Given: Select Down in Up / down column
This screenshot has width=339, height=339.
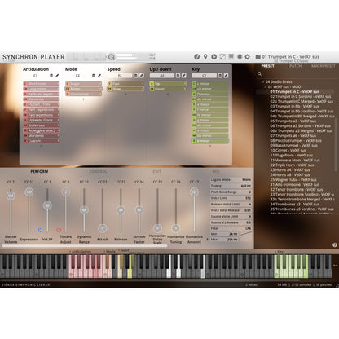Looking at the screenshot, I should (x=168, y=89).
